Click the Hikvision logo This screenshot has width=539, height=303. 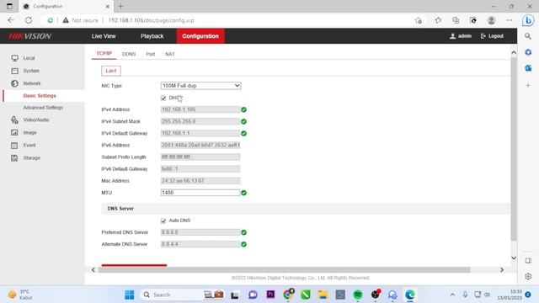[30, 36]
